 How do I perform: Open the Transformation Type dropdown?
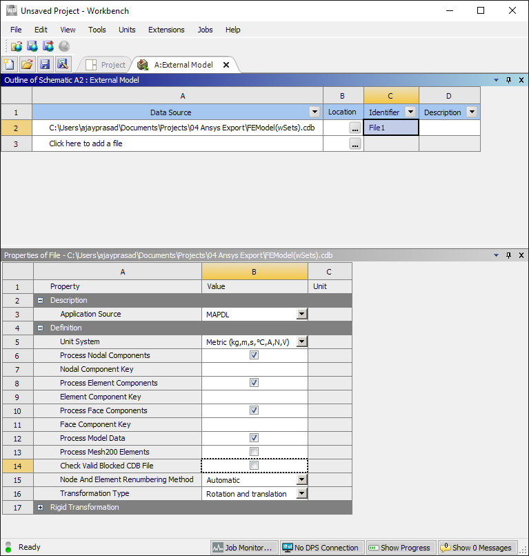pyautogui.click(x=301, y=493)
